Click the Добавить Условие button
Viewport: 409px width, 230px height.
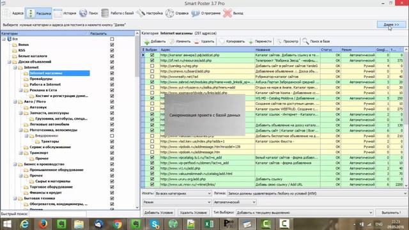158,213
